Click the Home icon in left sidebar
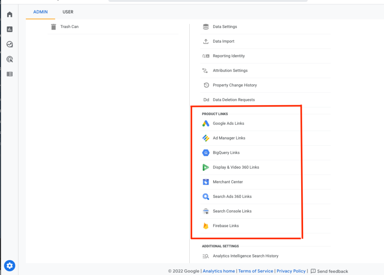The image size is (384, 275). point(10,15)
